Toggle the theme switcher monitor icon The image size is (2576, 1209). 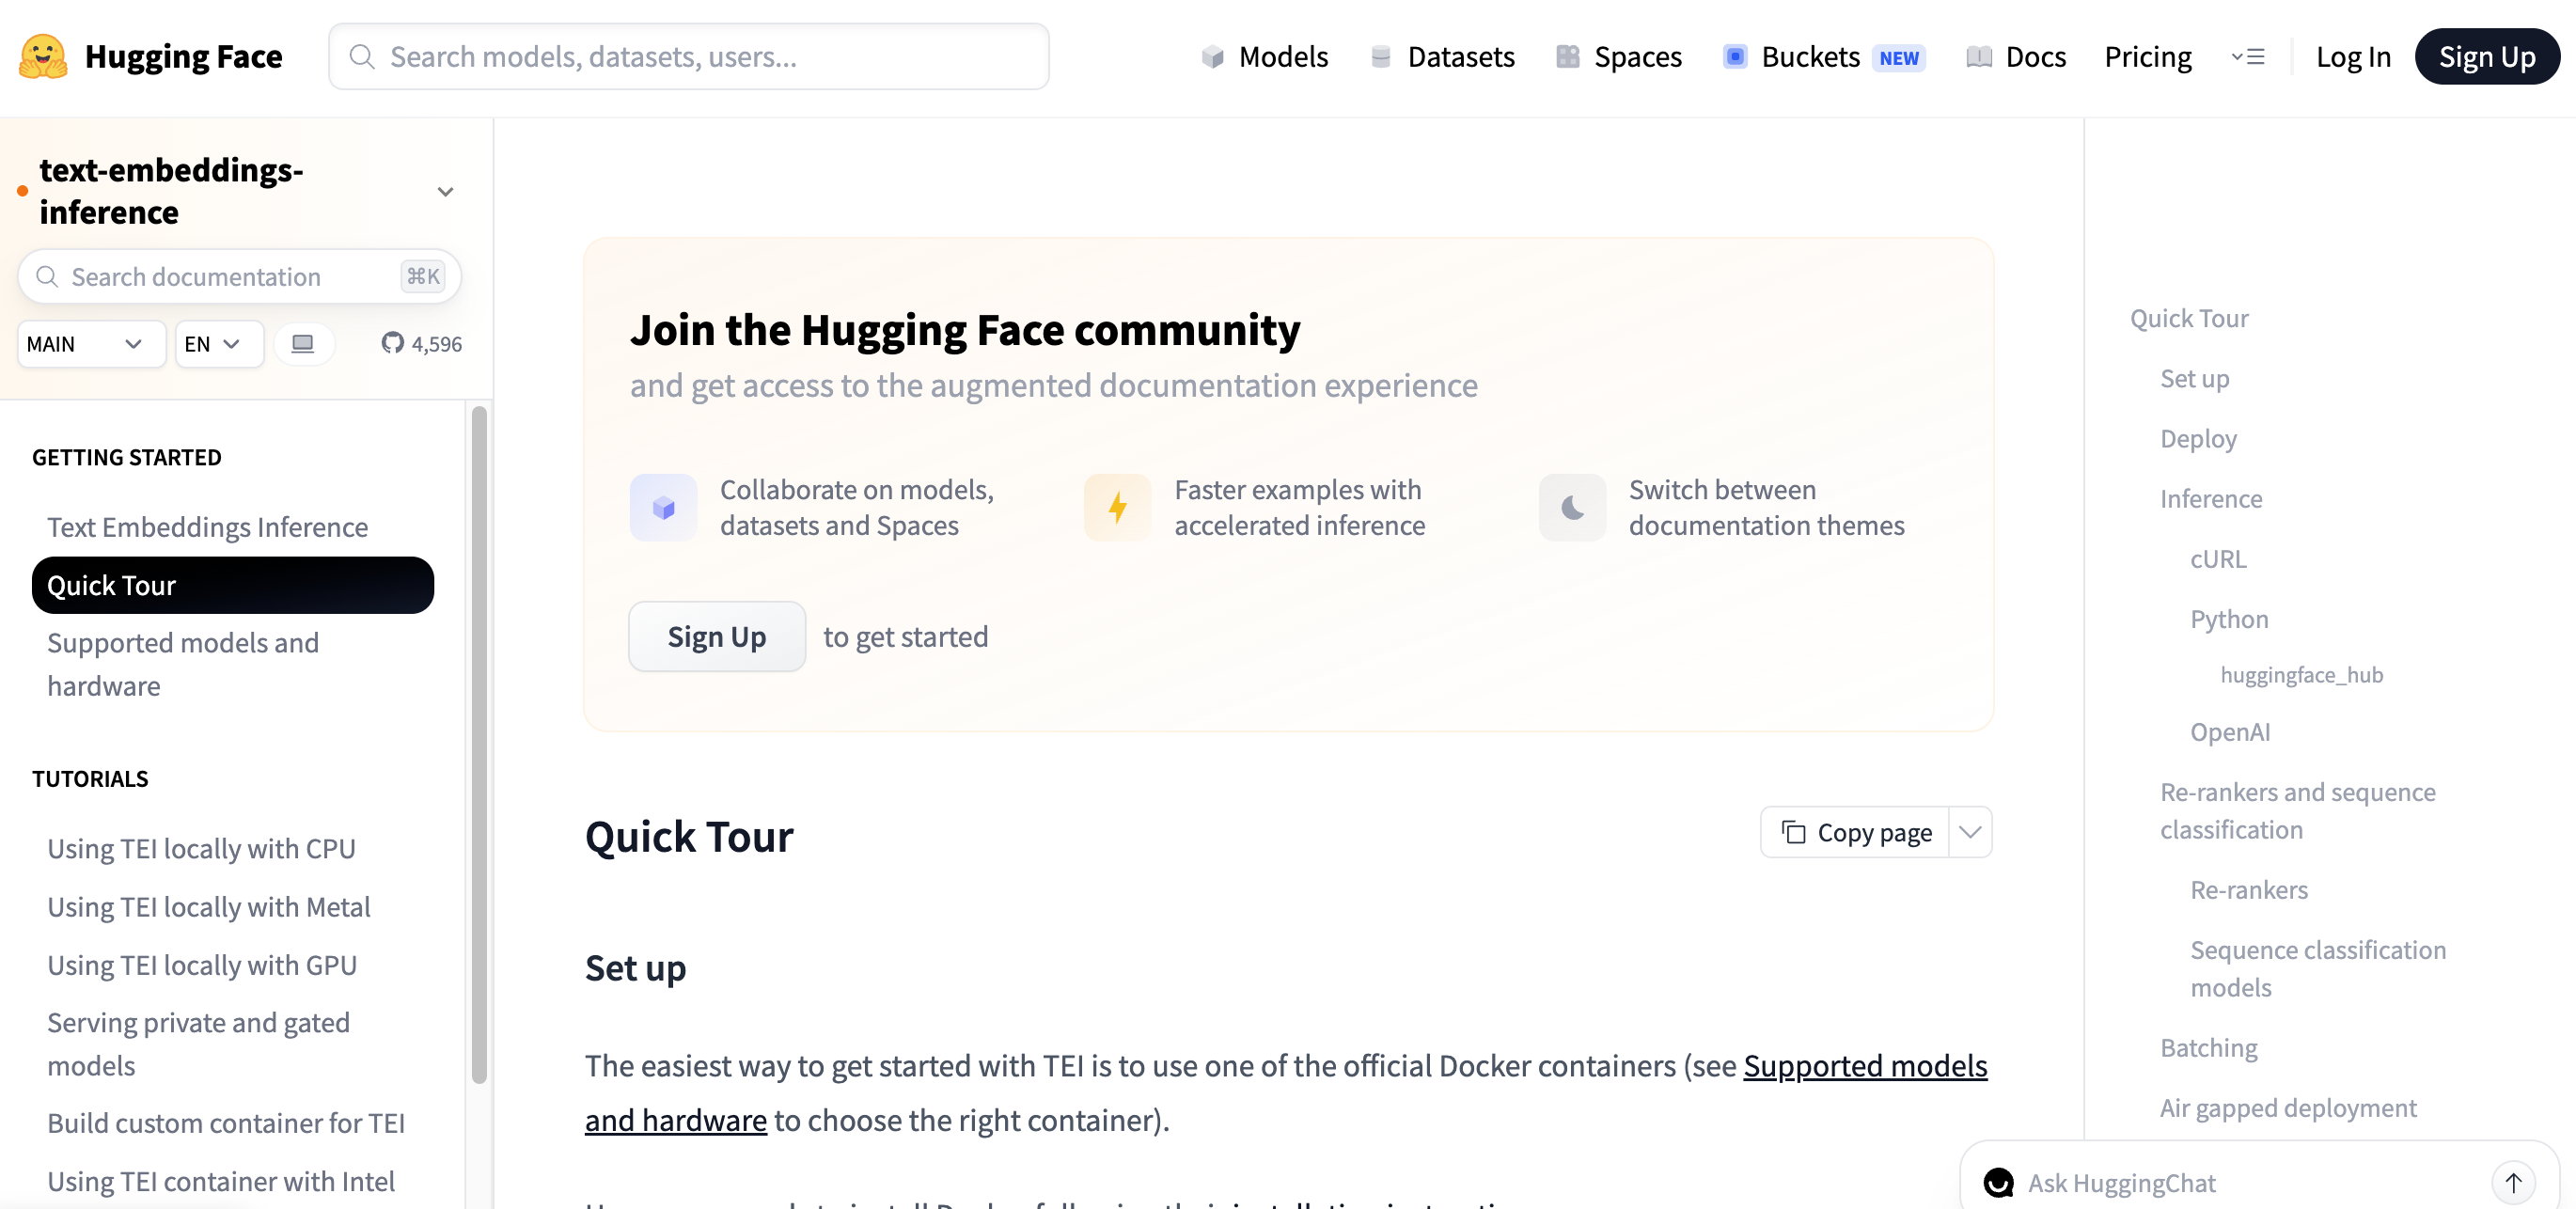pyautogui.click(x=303, y=343)
